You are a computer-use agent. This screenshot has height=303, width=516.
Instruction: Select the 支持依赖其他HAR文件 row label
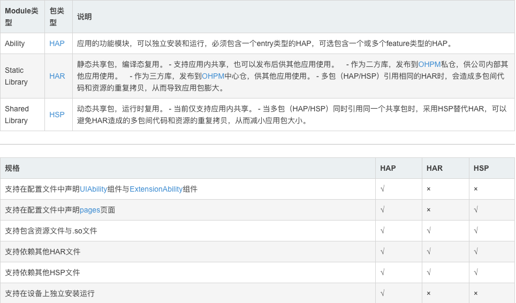coord(42,252)
